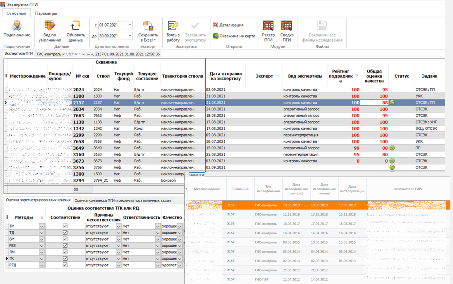This screenshot has width=453, height=284.
Task: Click end date field 30.09.2021
Action: pyautogui.click(x=113, y=36)
